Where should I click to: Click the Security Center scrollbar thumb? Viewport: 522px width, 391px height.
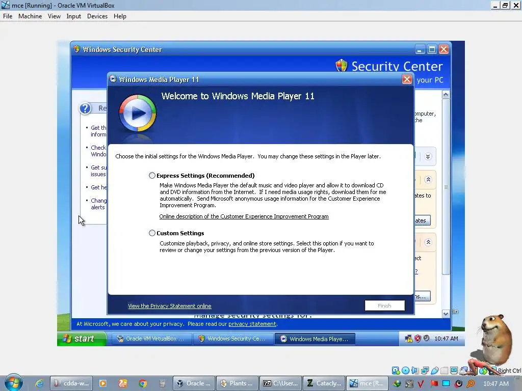(446, 187)
